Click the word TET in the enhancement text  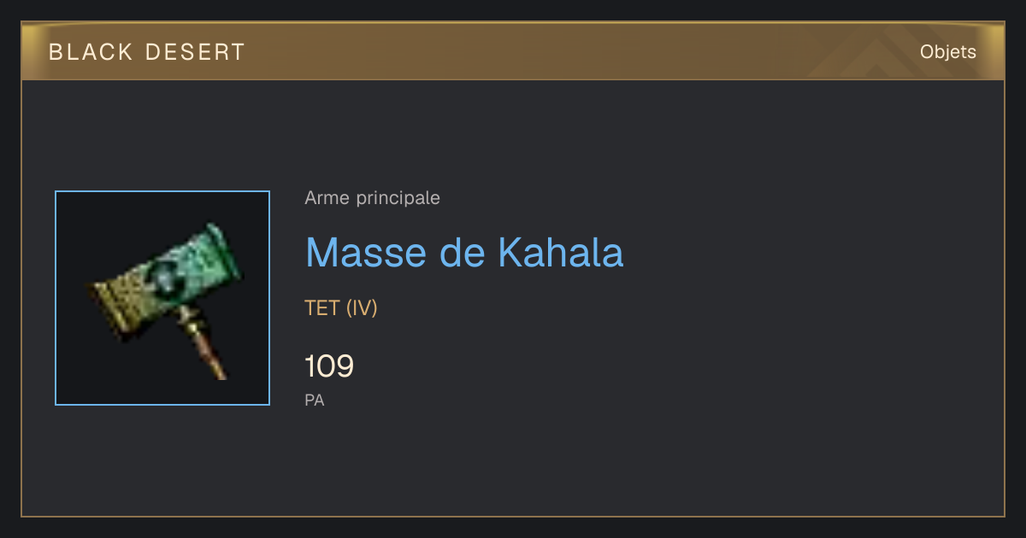[322, 308]
